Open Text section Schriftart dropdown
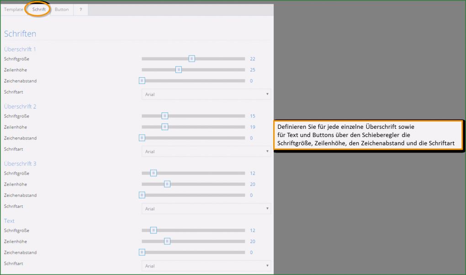Screen dimensions: 466x275 click(206, 266)
